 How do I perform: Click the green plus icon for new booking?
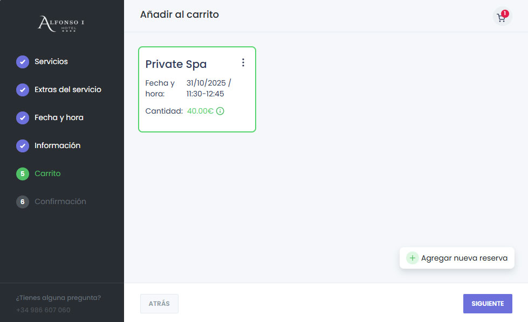click(413, 258)
